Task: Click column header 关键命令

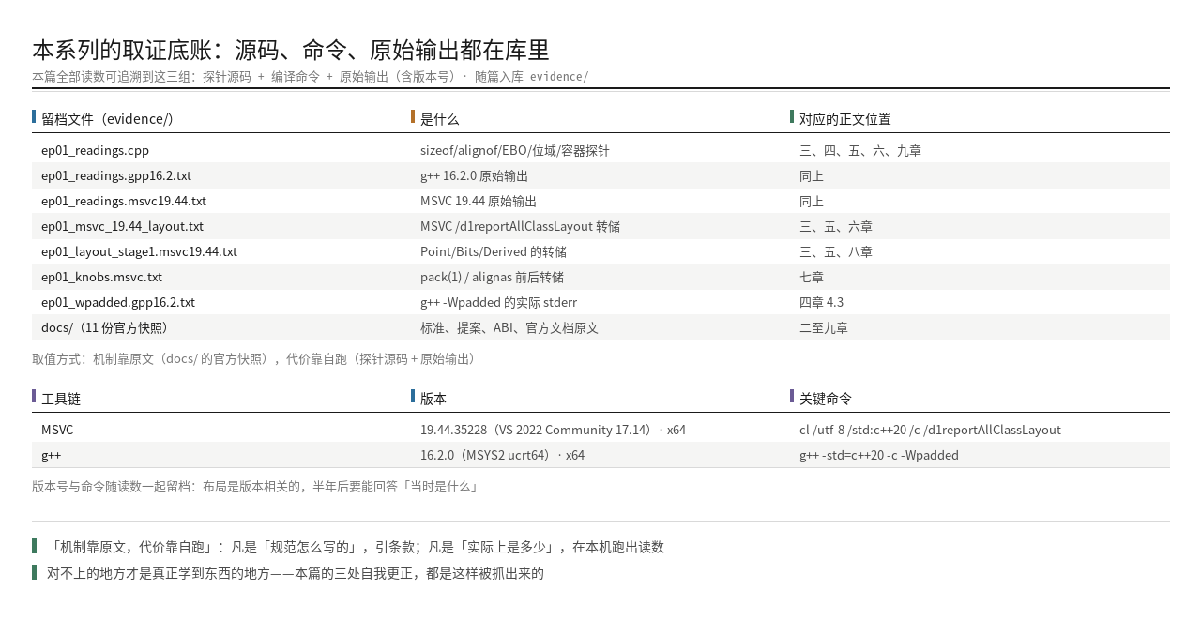Action: (x=826, y=399)
